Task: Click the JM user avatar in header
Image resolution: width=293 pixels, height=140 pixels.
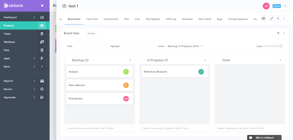Action: click(266, 6)
